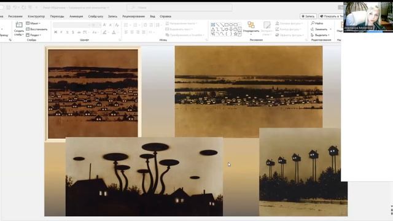Open the character spacing menu
This screenshot has width=393, height=221.
tap(85, 32)
